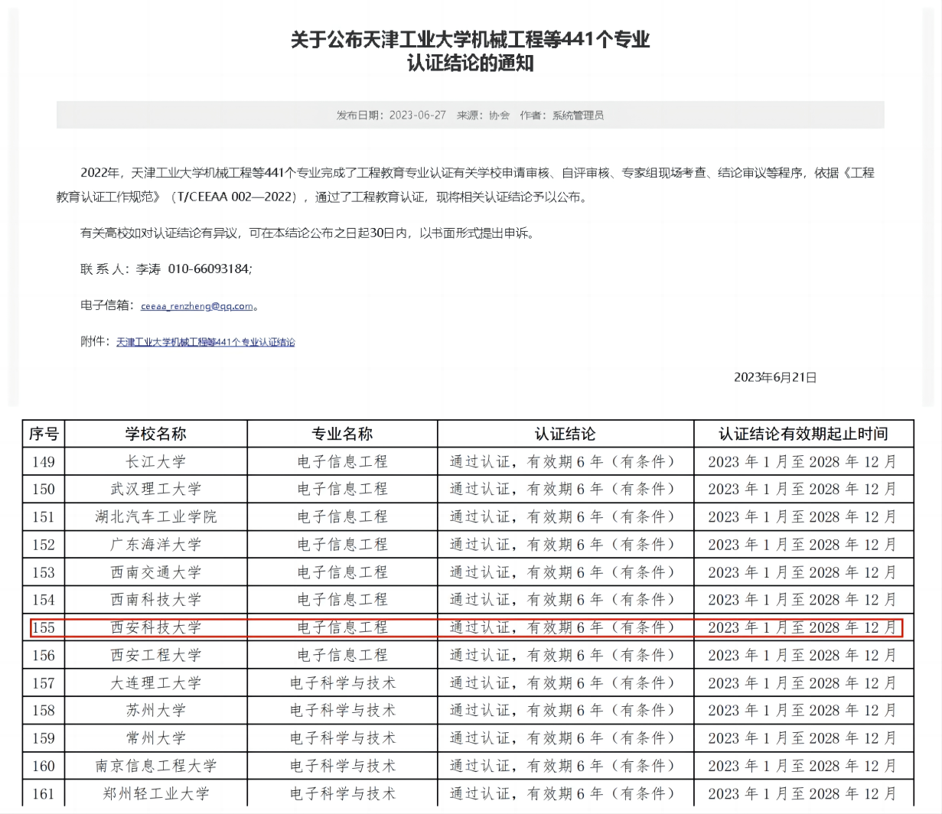Viewport: 942px width, 814px height.
Task: Click the 发布日期 2023-06-27 text
Action: 391,116
